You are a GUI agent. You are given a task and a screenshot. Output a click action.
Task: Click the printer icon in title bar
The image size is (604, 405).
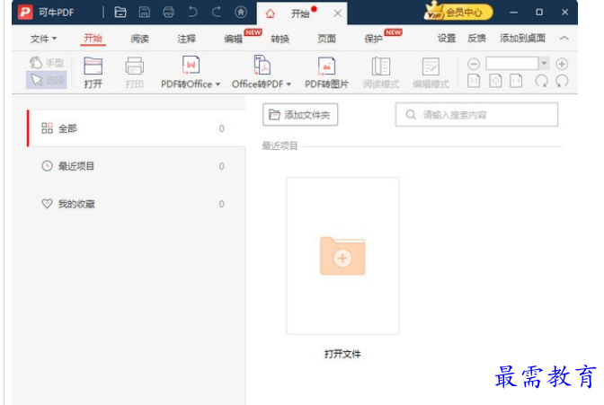tap(168, 13)
